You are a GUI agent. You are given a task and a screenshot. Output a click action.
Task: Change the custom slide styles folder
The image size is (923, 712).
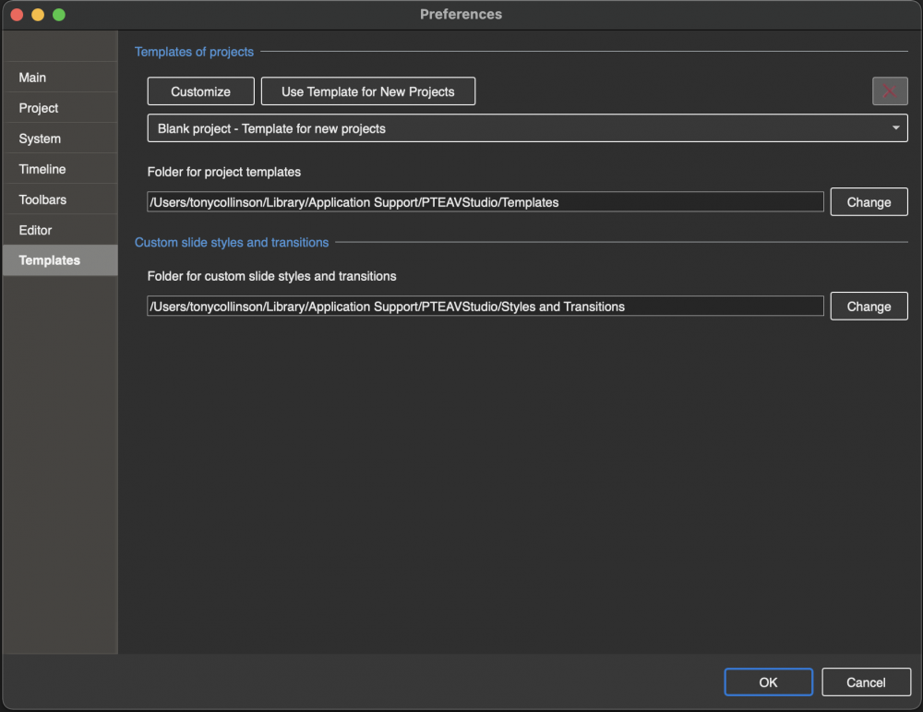[869, 307]
